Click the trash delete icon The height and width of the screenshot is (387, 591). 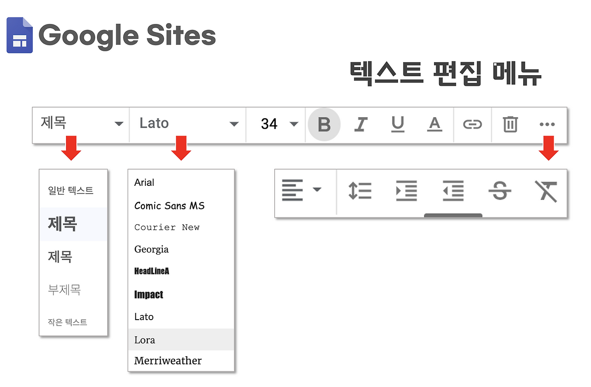click(510, 124)
